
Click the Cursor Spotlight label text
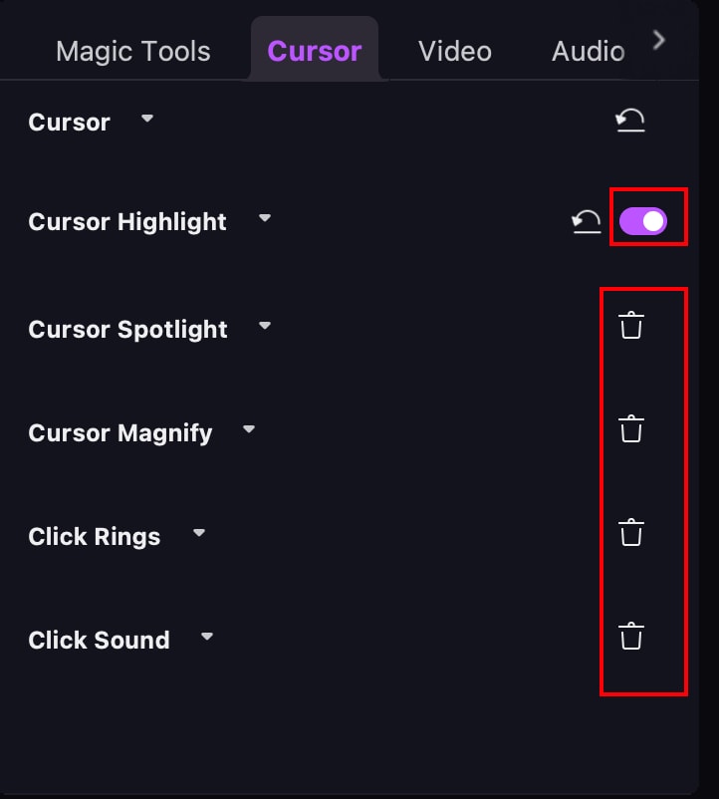[x=127, y=330]
